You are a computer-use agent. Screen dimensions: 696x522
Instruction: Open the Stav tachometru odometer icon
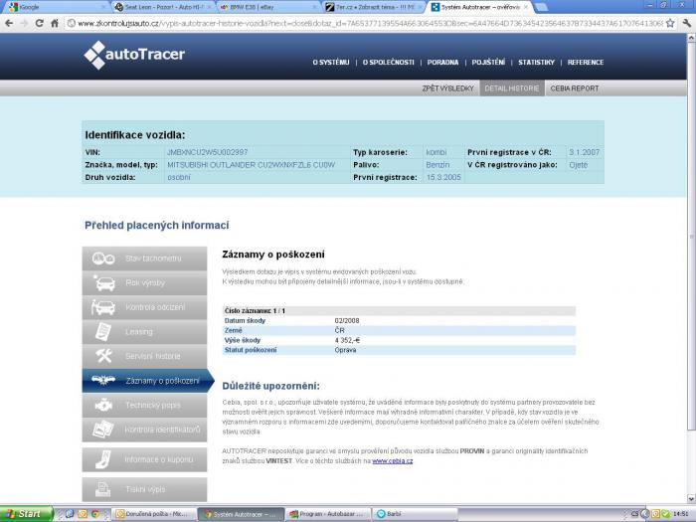coord(103,259)
